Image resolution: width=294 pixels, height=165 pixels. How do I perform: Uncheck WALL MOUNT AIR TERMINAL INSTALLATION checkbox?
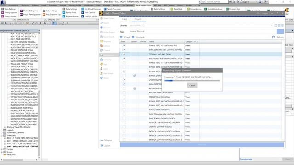coord(124,59)
